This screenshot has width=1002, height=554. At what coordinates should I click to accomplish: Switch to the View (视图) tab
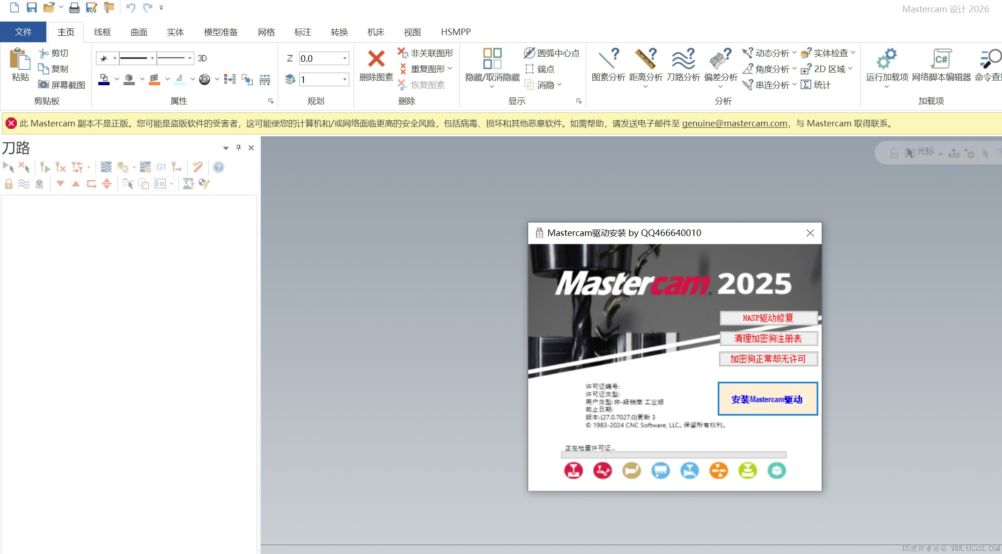click(x=412, y=32)
